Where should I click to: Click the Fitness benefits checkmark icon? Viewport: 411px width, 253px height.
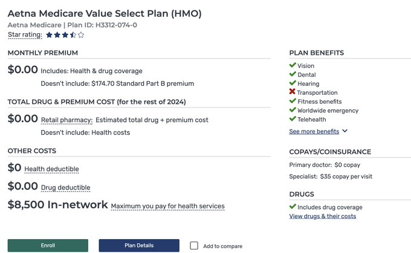293,101
